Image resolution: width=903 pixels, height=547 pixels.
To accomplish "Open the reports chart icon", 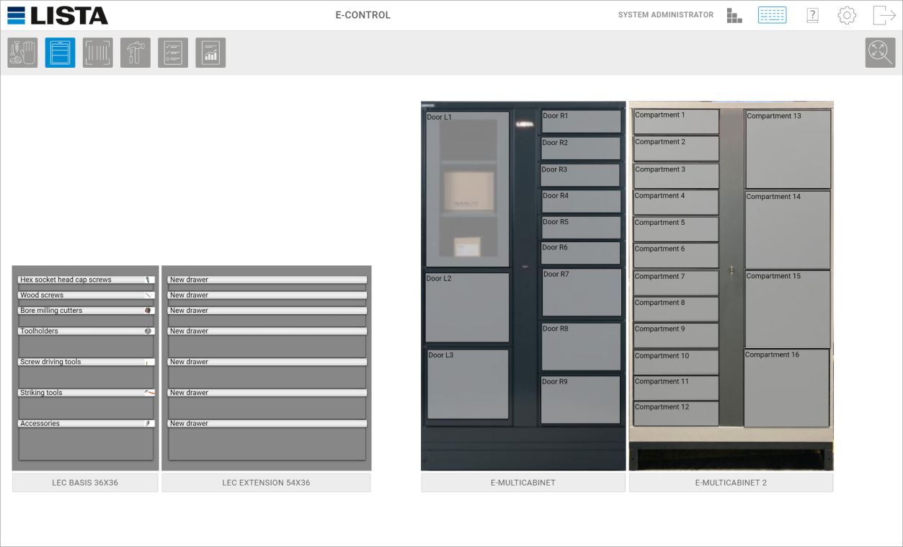I will 210,53.
